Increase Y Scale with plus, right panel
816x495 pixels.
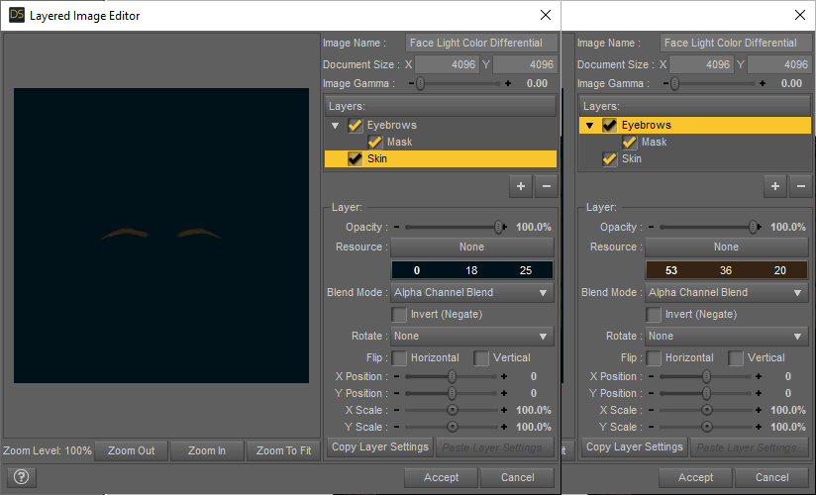(x=759, y=427)
